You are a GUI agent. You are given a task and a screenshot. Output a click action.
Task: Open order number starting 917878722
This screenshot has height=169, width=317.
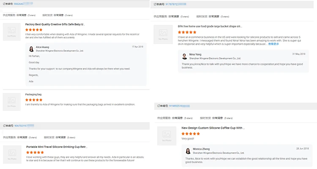point(176,4)
